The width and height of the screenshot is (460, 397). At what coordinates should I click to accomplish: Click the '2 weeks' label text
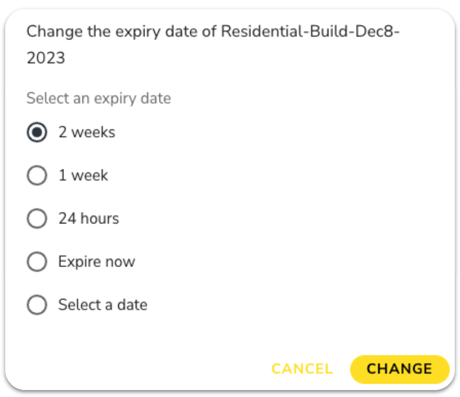click(x=86, y=132)
